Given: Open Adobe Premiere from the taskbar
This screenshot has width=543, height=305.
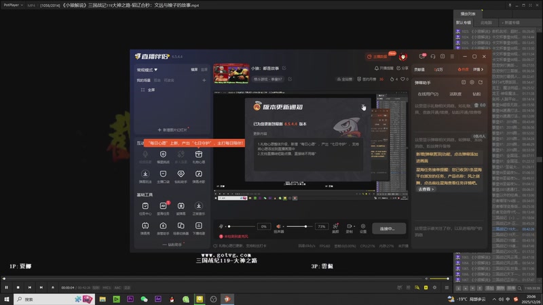Looking at the screenshot, I should [130, 299].
